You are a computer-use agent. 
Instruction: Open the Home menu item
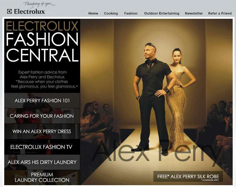(x=93, y=13)
